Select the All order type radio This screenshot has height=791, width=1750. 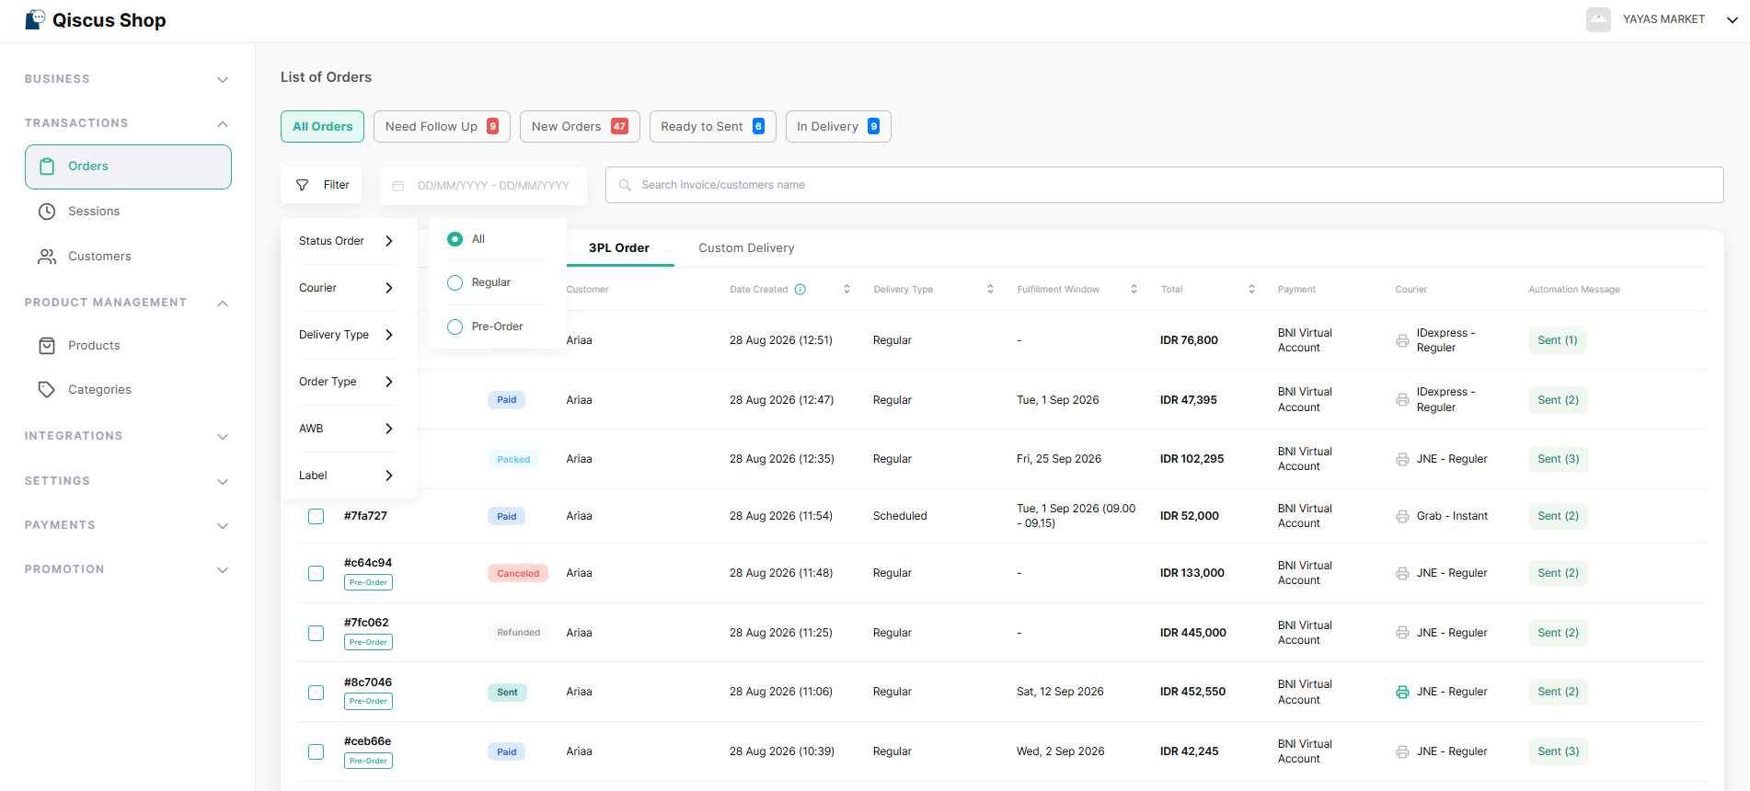pos(455,239)
